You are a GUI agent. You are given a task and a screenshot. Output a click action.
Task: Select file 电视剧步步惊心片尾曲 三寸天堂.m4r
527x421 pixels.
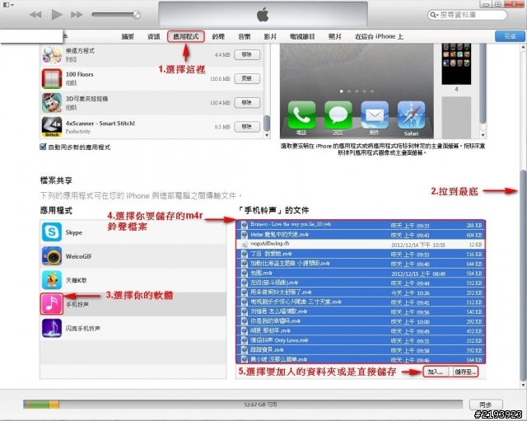click(361, 302)
